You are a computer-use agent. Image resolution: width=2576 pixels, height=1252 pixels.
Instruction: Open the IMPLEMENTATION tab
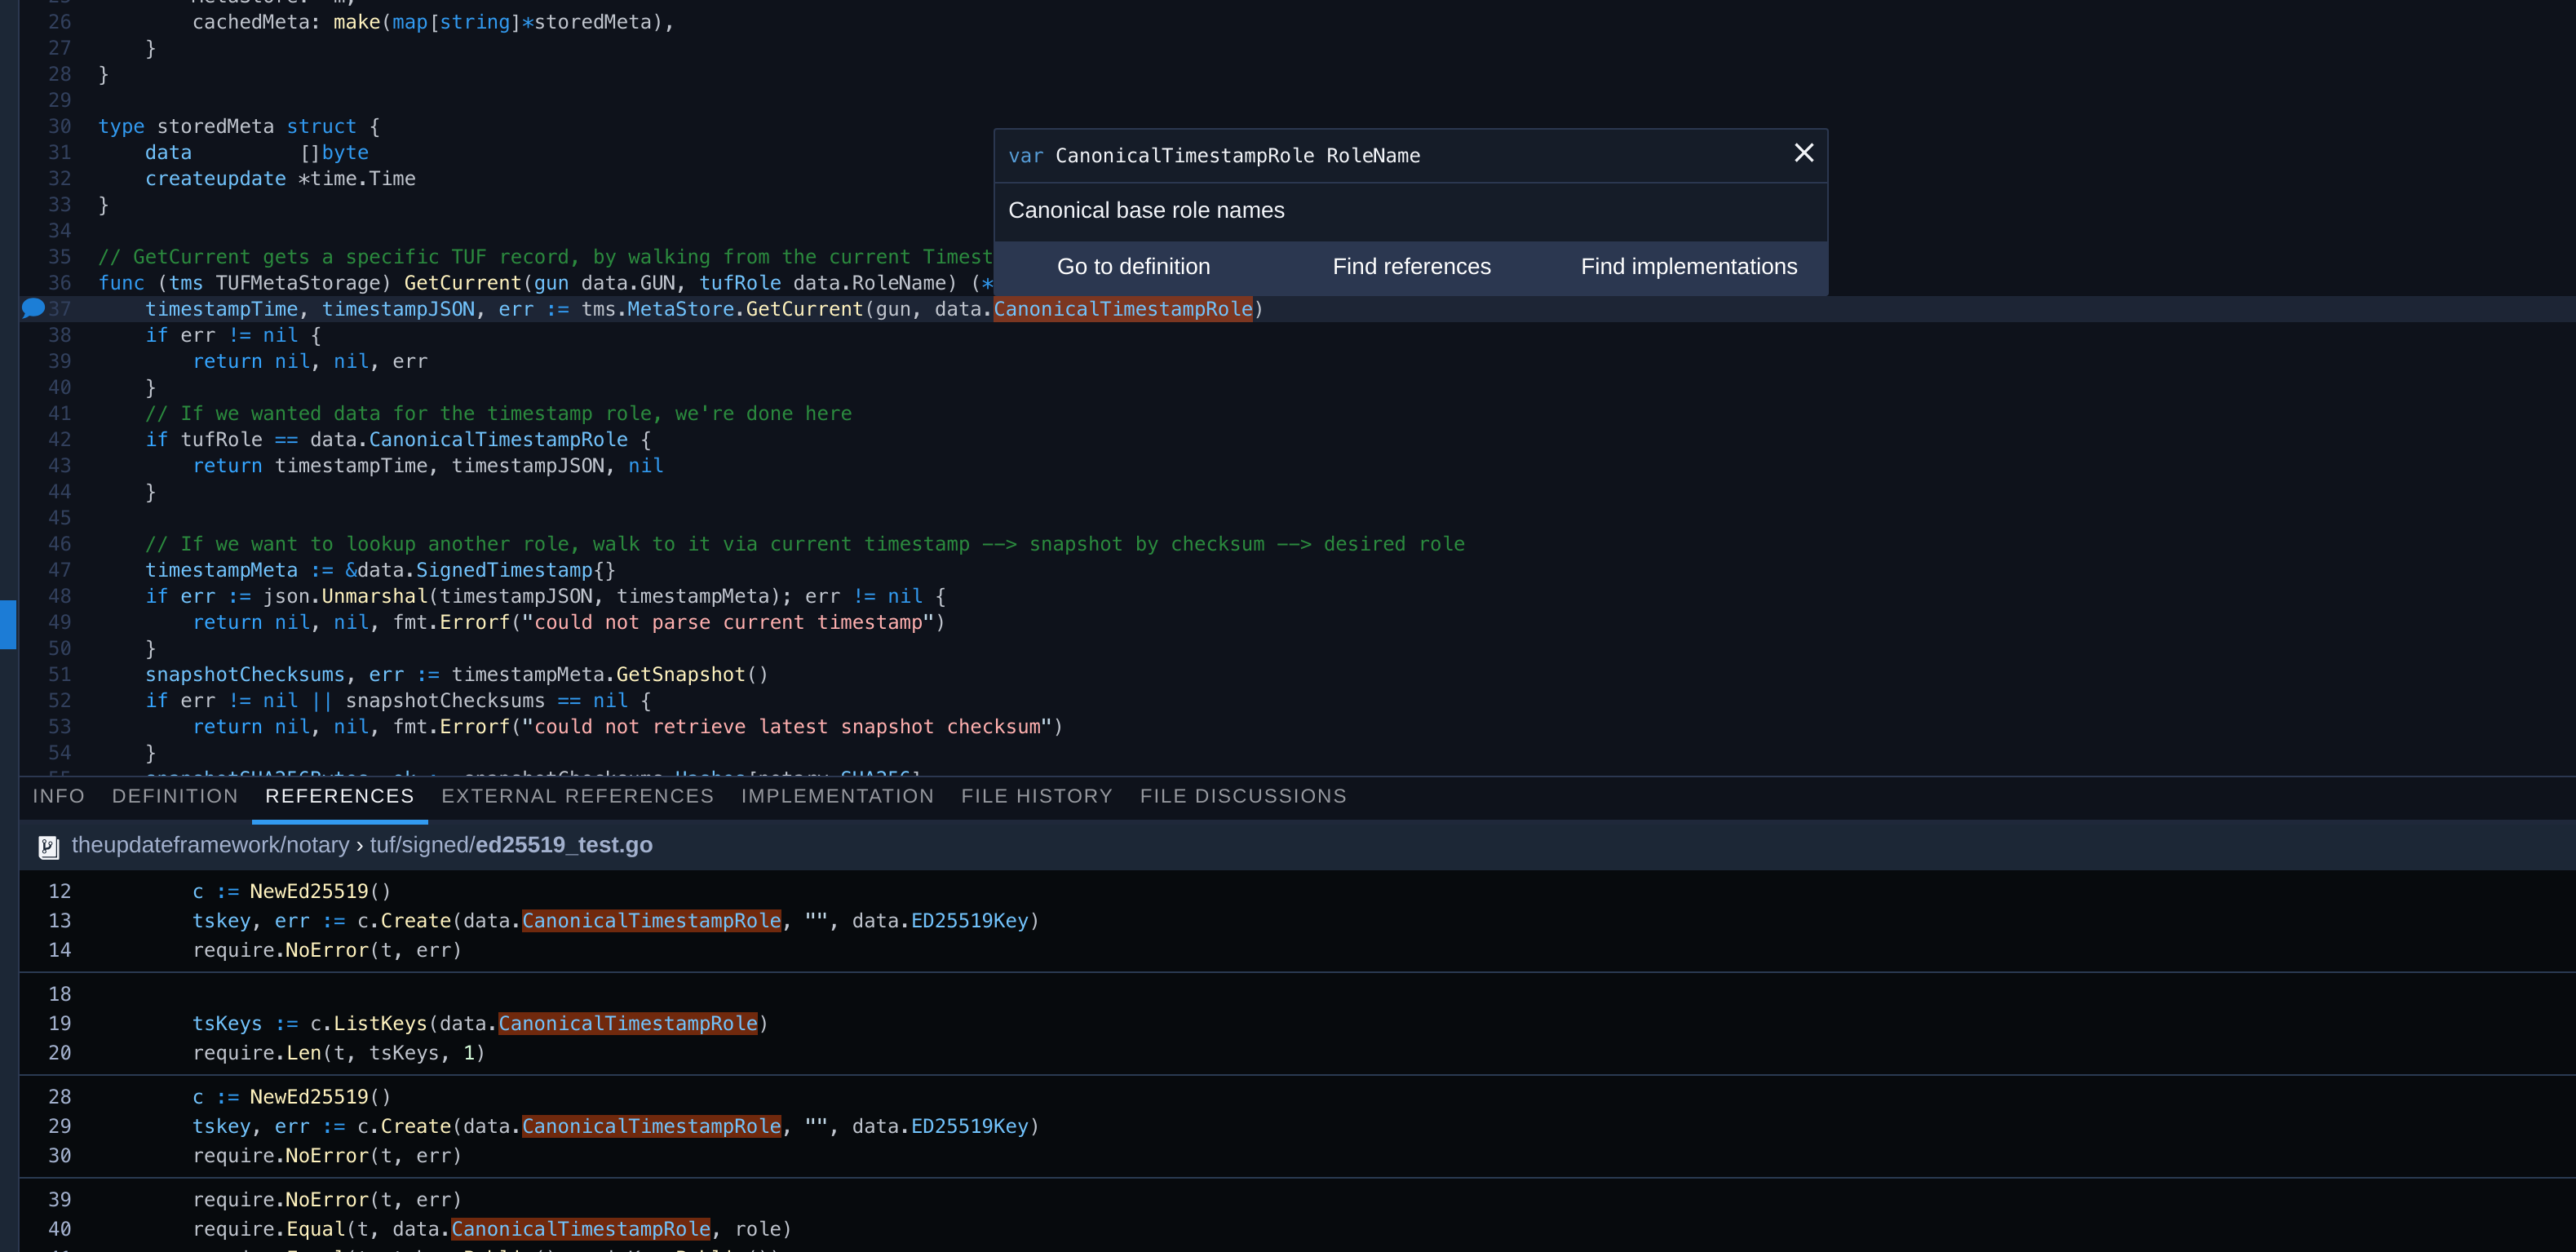click(838, 796)
